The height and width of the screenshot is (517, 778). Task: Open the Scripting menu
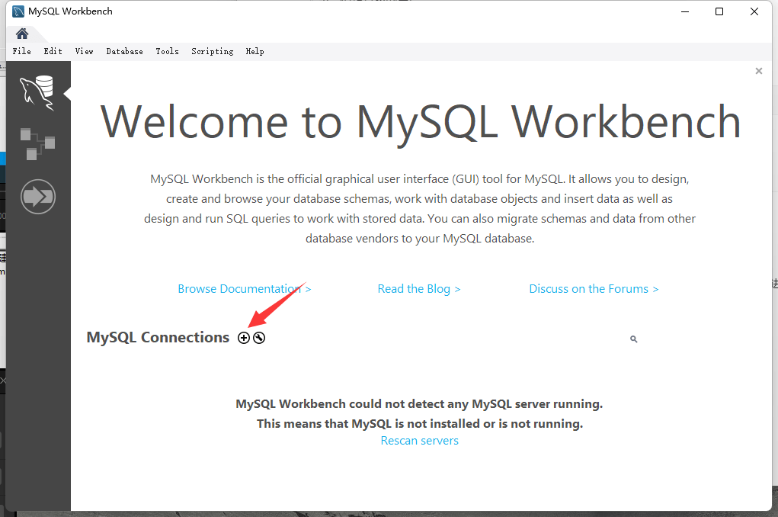213,51
